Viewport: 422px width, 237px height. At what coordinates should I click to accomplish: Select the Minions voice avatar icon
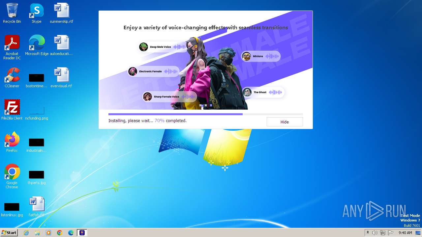coord(246,56)
